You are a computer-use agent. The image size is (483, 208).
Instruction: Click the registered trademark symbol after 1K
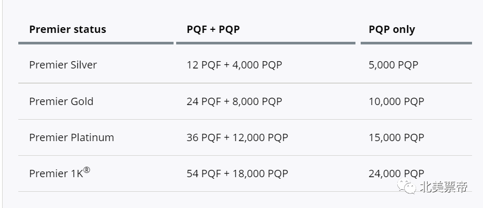pos(87,170)
